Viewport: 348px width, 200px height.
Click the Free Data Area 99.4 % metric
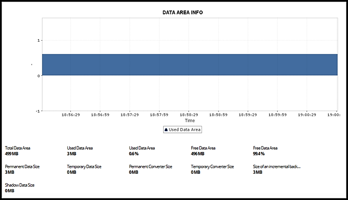tap(265, 151)
